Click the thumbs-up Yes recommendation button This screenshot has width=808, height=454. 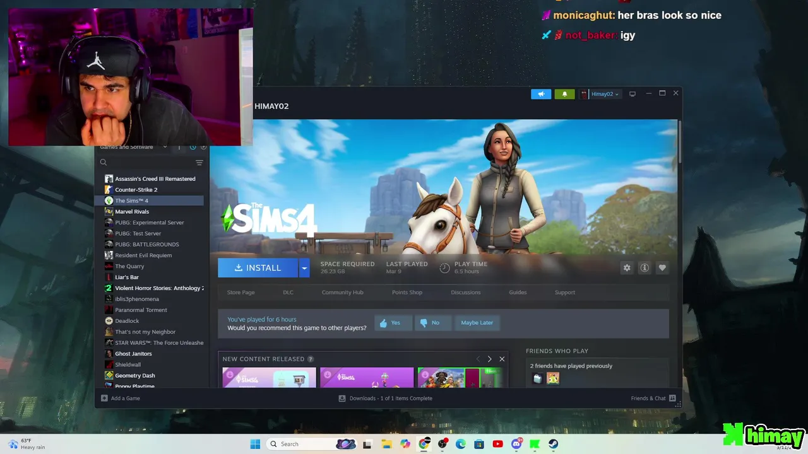[x=393, y=323]
